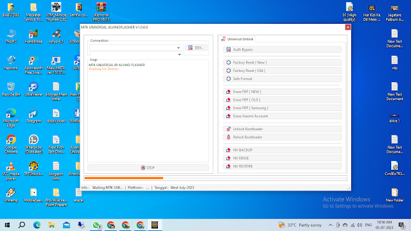Open 'Har Kisi Ke Dil Mein' file
411x231 pixels.
pyautogui.click(x=372, y=13)
